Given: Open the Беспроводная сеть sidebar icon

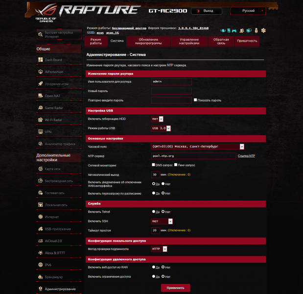Looking at the screenshot, I should tap(41, 181).
